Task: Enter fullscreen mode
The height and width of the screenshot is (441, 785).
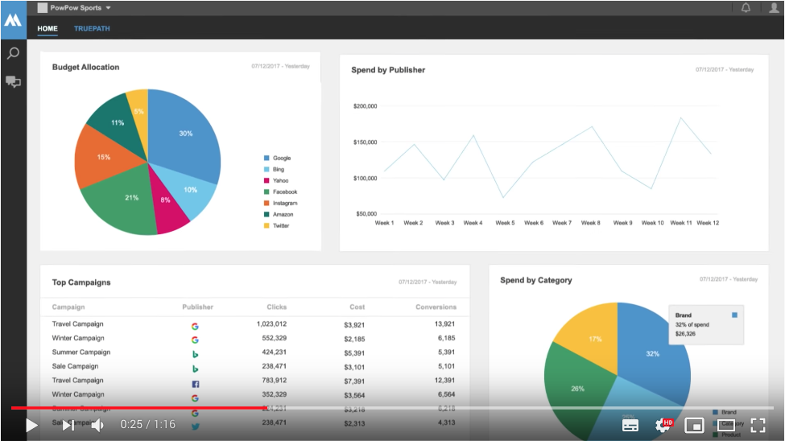Action: [758, 426]
